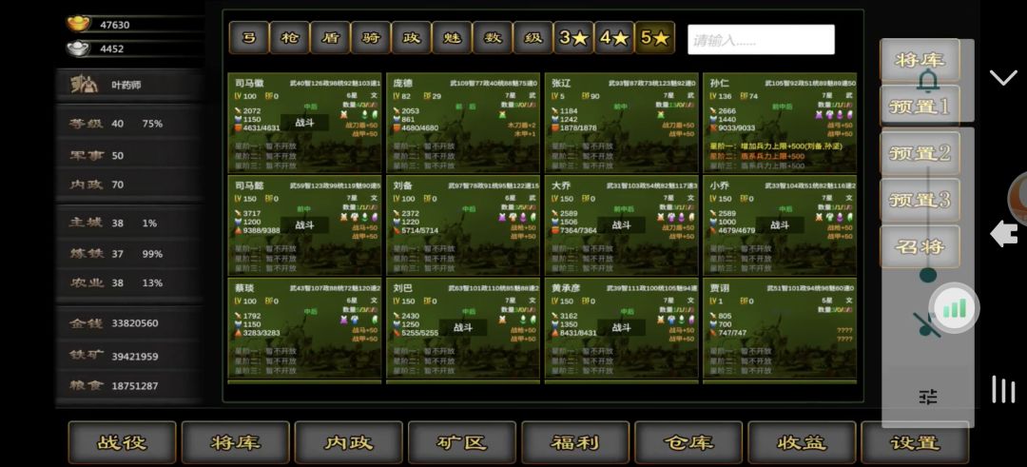Click the media volume slider handle
The width and height of the screenshot is (1027, 467).
tap(927, 275)
